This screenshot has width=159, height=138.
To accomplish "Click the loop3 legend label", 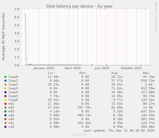I will point(13,88).
